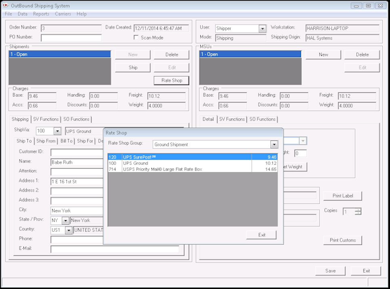
Task: Click the E-Mail input field
Action: coord(115,249)
